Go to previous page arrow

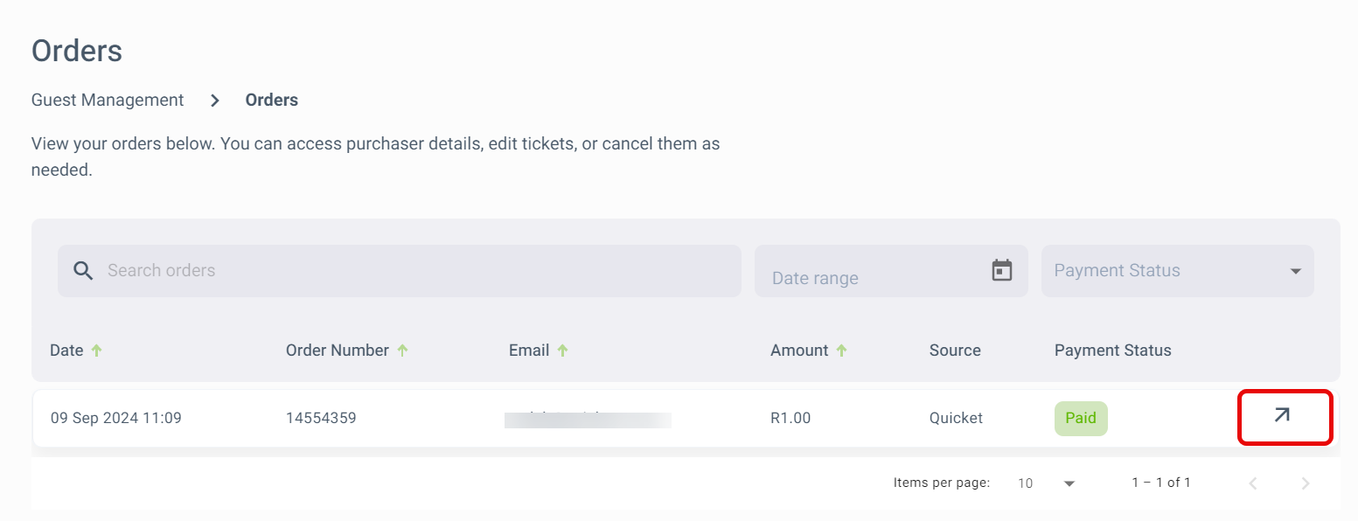[1253, 483]
